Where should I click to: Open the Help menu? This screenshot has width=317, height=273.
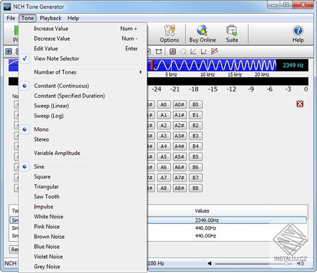pyautogui.click(x=73, y=18)
